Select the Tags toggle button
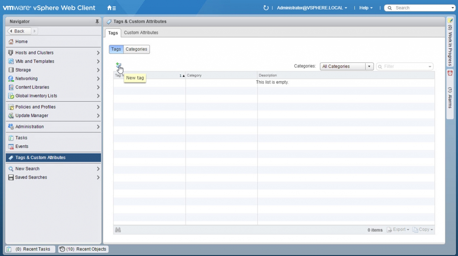The height and width of the screenshot is (256, 458). (116, 49)
